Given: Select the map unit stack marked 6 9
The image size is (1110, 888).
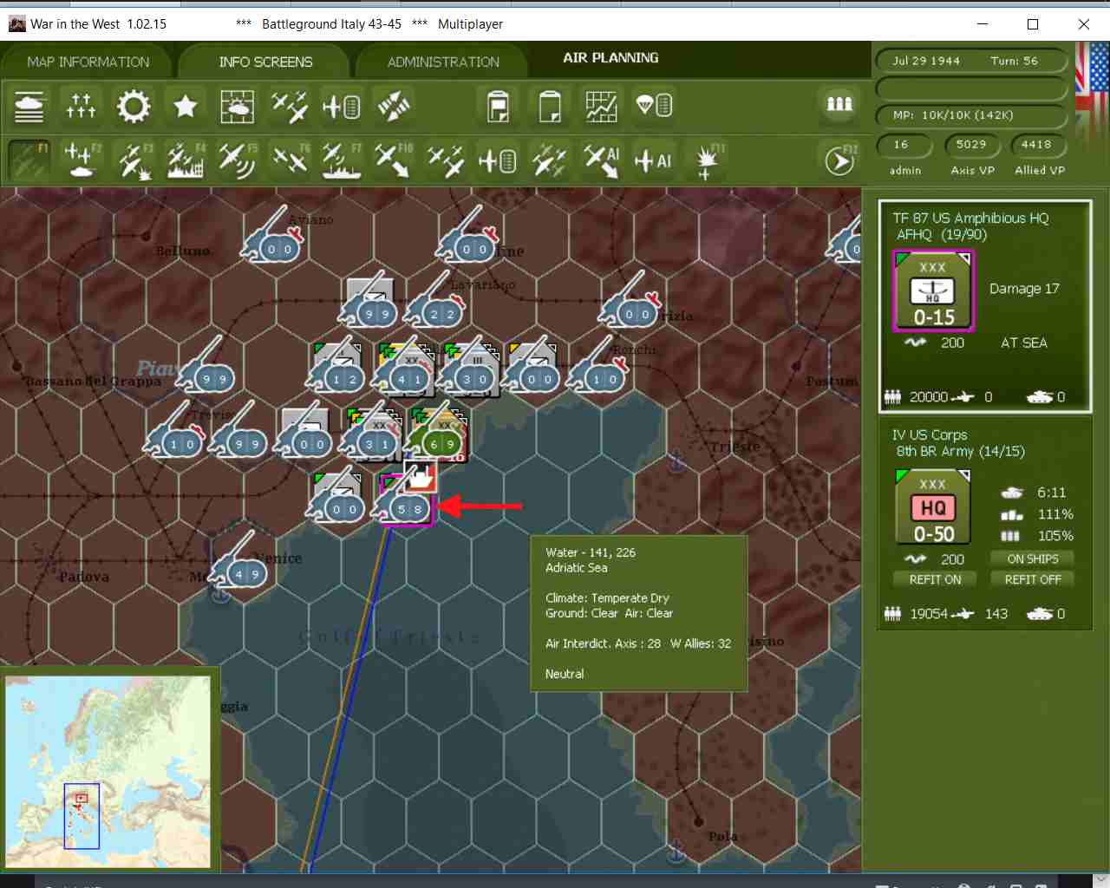Looking at the screenshot, I should pos(438,435).
